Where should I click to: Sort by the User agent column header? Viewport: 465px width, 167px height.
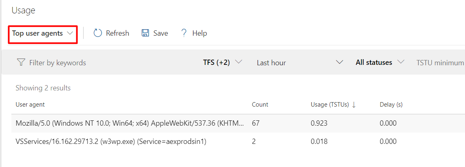pos(30,105)
